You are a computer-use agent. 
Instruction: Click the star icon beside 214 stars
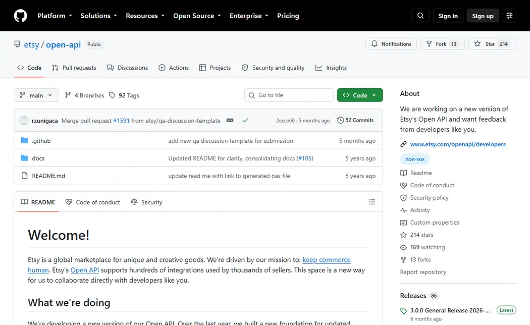coord(403,235)
